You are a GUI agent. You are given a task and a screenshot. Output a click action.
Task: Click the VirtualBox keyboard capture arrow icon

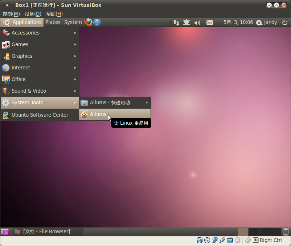click(255, 240)
